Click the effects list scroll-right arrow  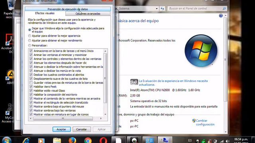[101, 118]
